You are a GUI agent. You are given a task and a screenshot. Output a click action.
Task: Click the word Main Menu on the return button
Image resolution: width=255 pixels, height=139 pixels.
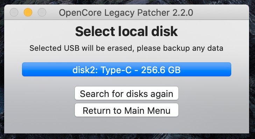[147, 111]
